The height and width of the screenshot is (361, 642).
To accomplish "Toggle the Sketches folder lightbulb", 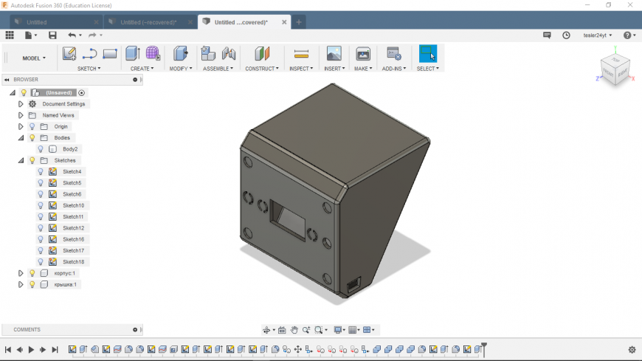I will 32,160.
